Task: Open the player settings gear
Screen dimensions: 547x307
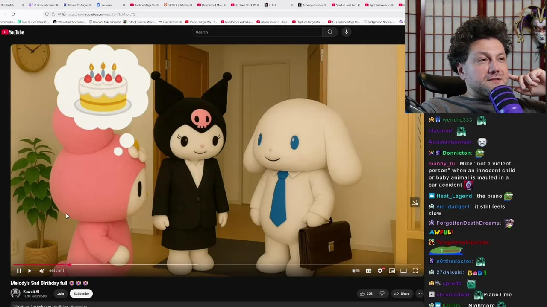Action: [x=380, y=271]
